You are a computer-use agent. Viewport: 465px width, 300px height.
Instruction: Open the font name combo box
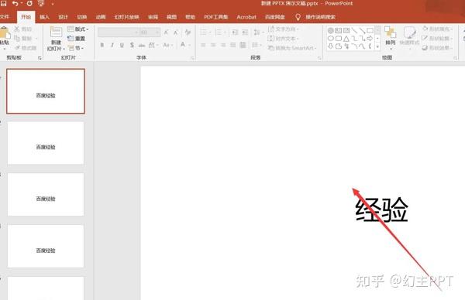pyautogui.click(x=119, y=32)
